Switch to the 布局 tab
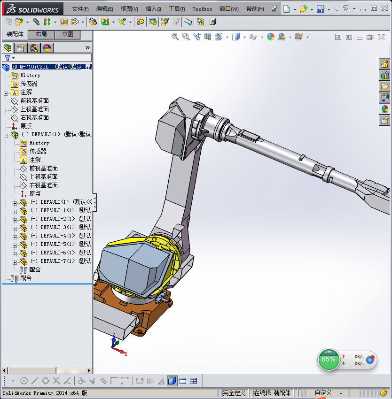This screenshot has width=392, height=399. [x=41, y=35]
